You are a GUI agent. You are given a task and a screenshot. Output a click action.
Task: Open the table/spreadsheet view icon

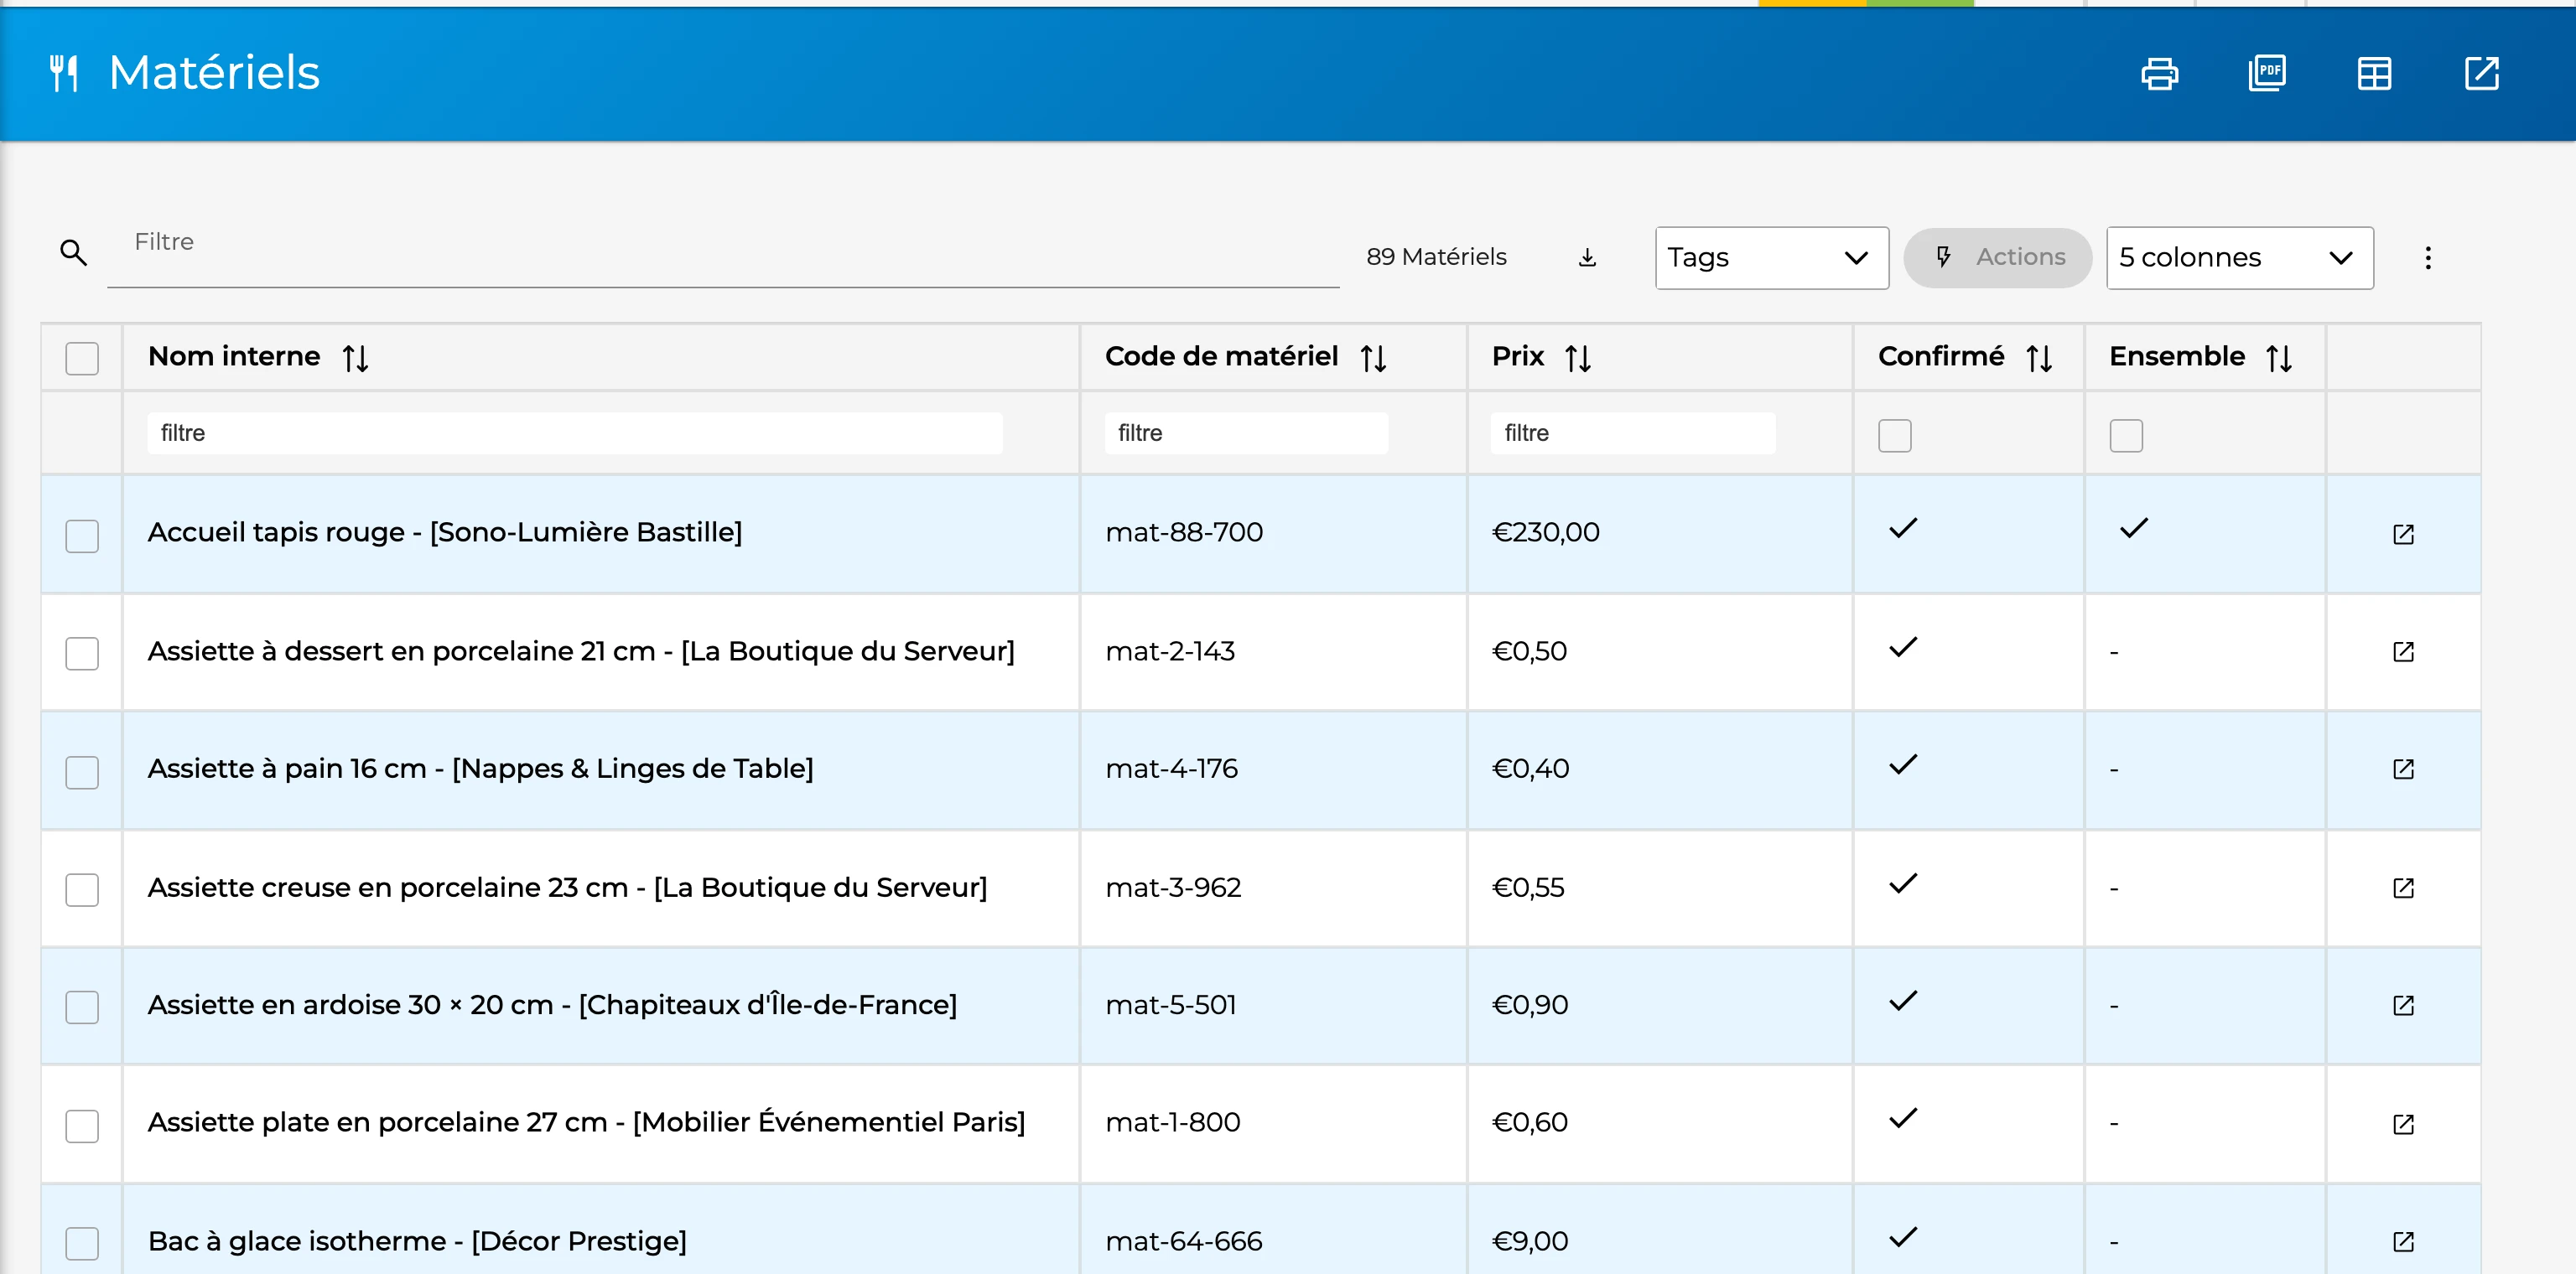(2374, 73)
